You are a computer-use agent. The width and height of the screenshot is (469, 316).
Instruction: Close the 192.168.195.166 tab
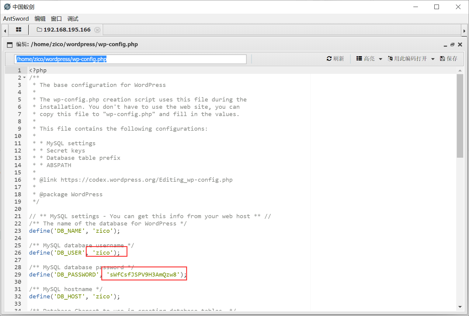(97, 30)
